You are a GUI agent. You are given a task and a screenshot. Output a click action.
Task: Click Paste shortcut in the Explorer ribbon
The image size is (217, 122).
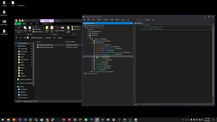click(38, 32)
